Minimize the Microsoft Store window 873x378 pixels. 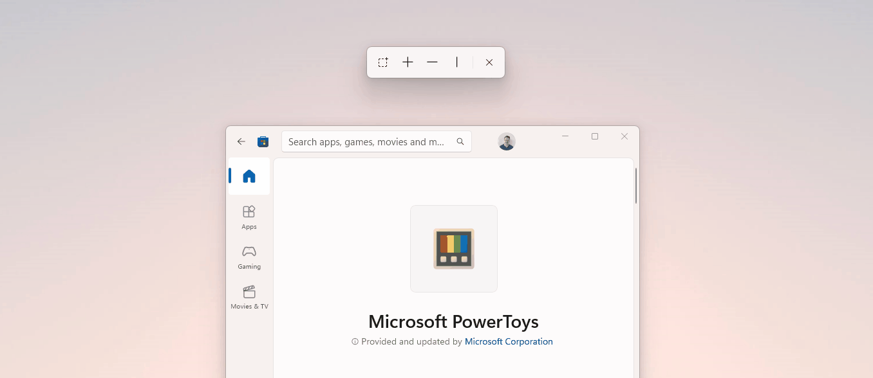click(x=565, y=136)
